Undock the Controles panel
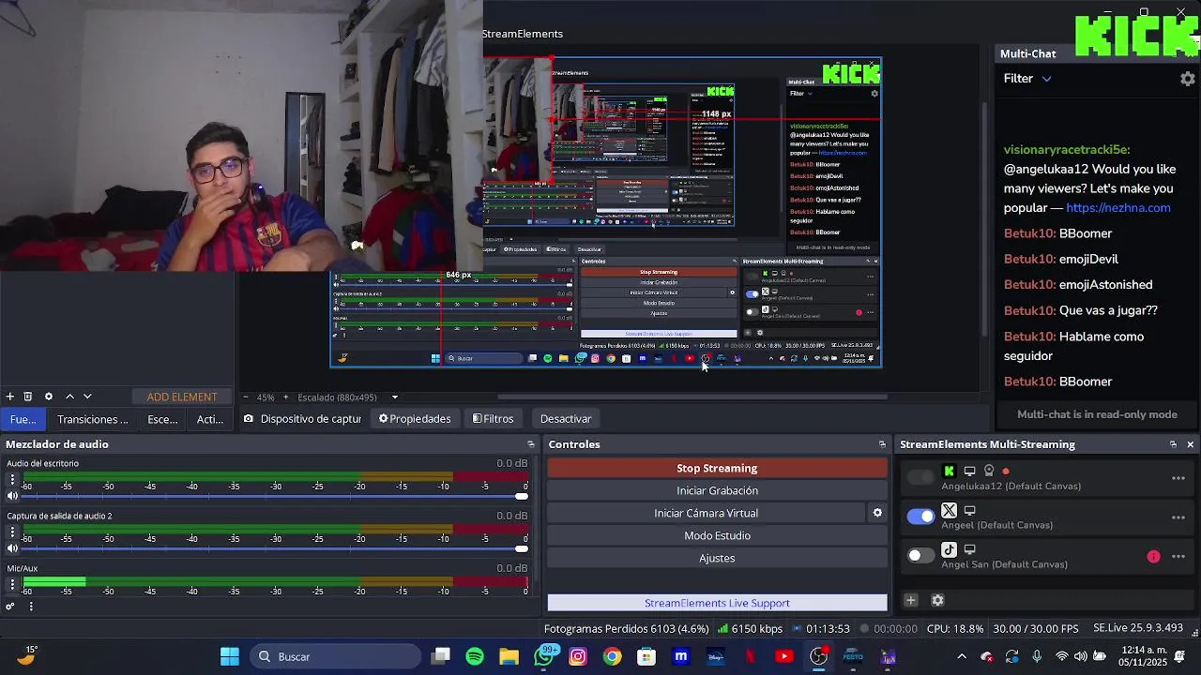 882,444
